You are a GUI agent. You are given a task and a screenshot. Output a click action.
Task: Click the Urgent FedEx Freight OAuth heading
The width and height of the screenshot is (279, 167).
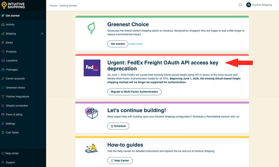[163, 66]
